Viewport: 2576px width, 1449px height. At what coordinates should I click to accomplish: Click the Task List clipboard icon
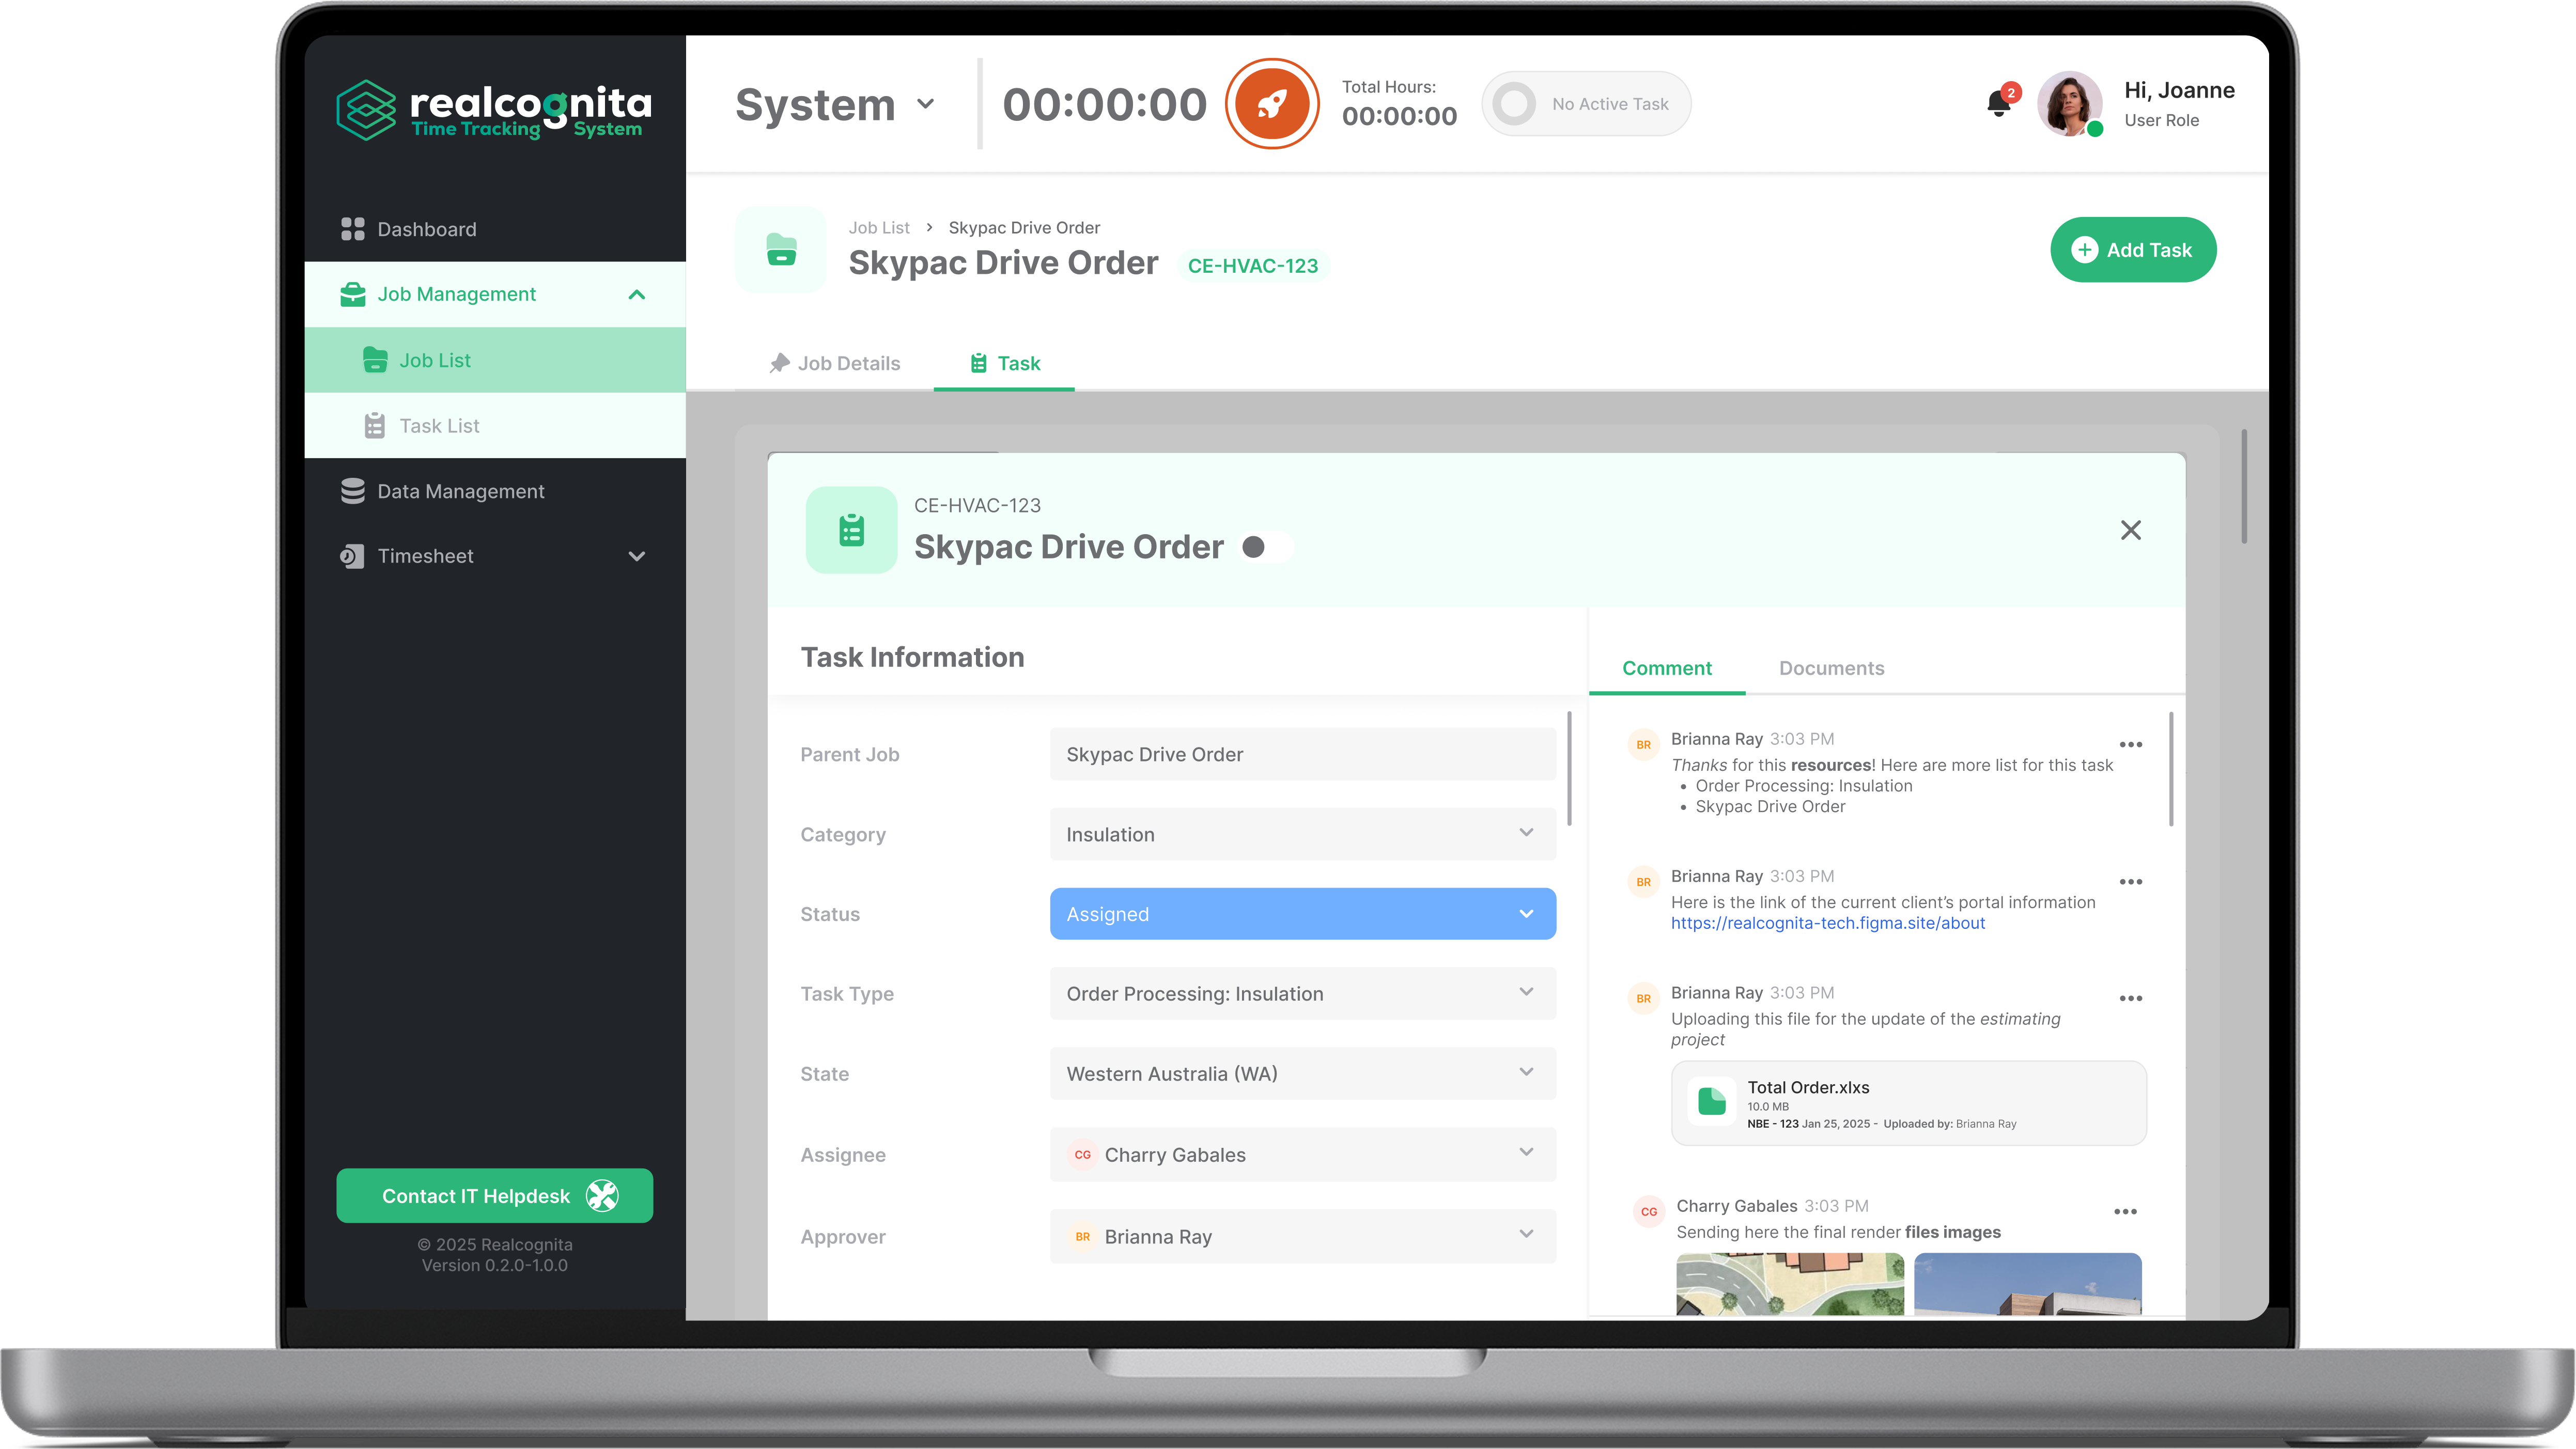(x=375, y=426)
